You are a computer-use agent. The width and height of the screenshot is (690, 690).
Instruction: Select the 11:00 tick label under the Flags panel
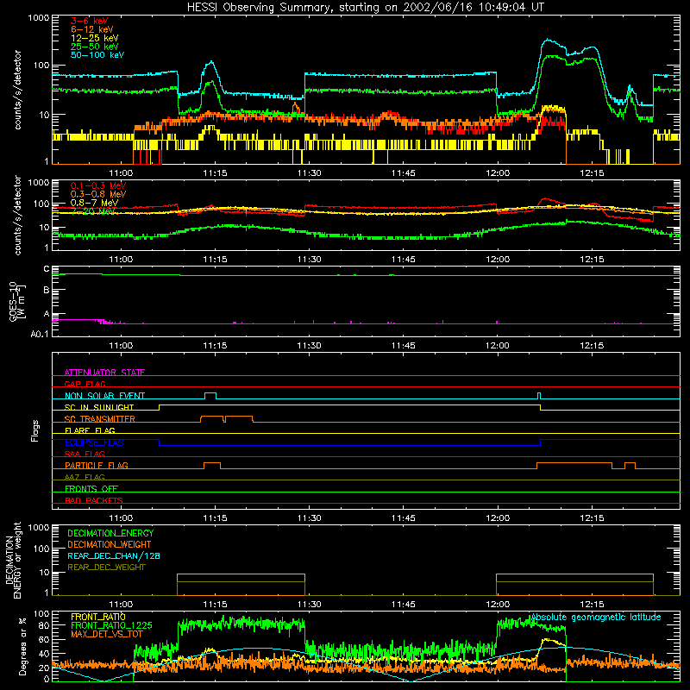point(121,517)
